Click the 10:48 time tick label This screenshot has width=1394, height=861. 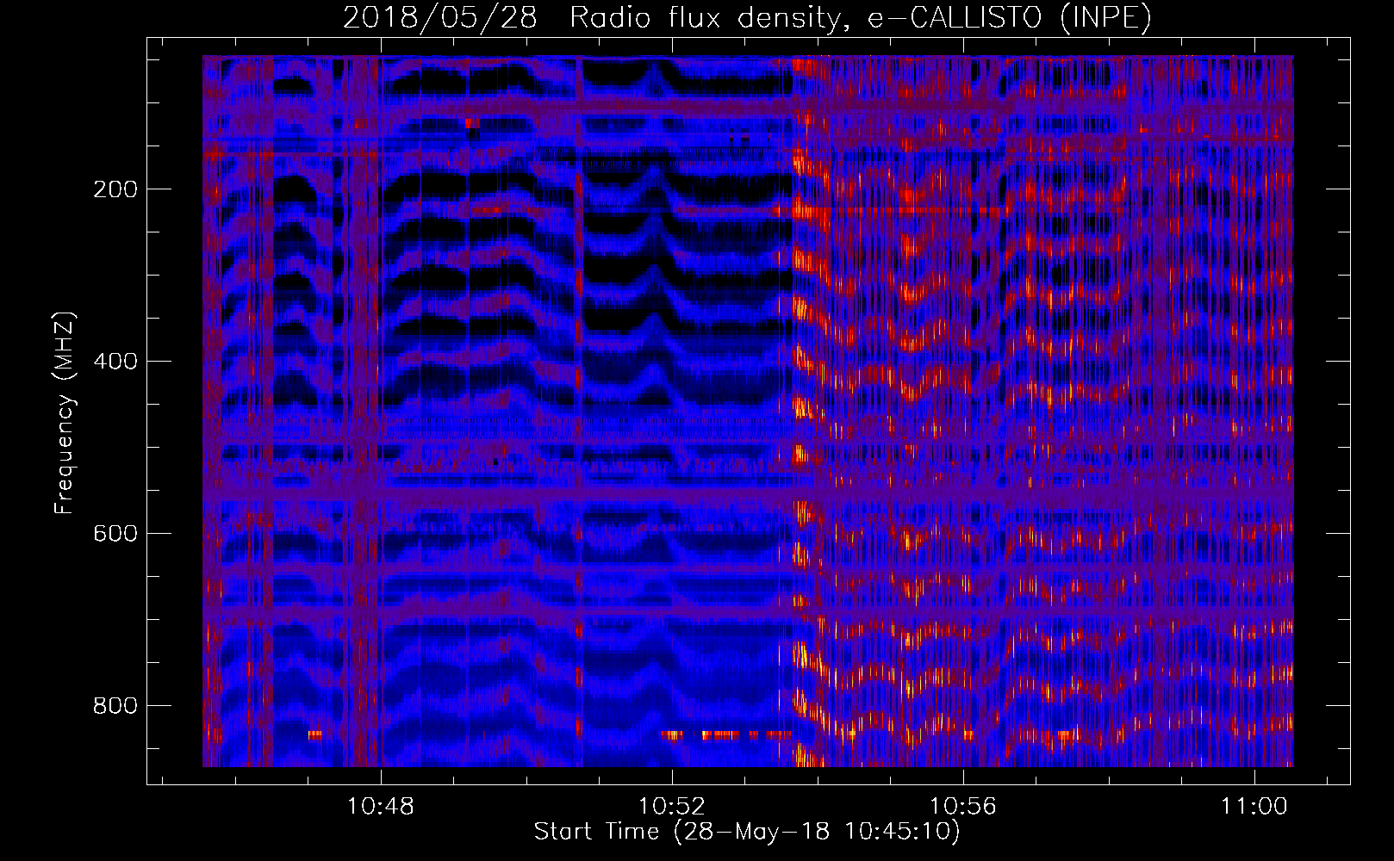[x=380, y=806]
